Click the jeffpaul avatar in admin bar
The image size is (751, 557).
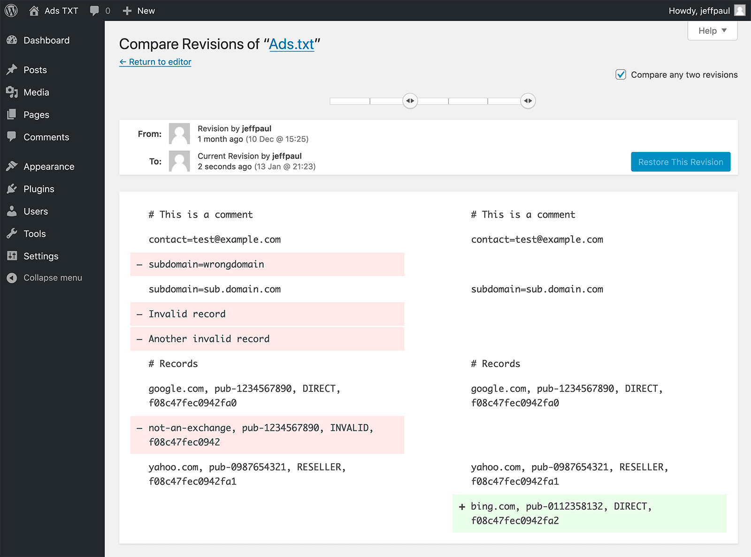[740, 10]
